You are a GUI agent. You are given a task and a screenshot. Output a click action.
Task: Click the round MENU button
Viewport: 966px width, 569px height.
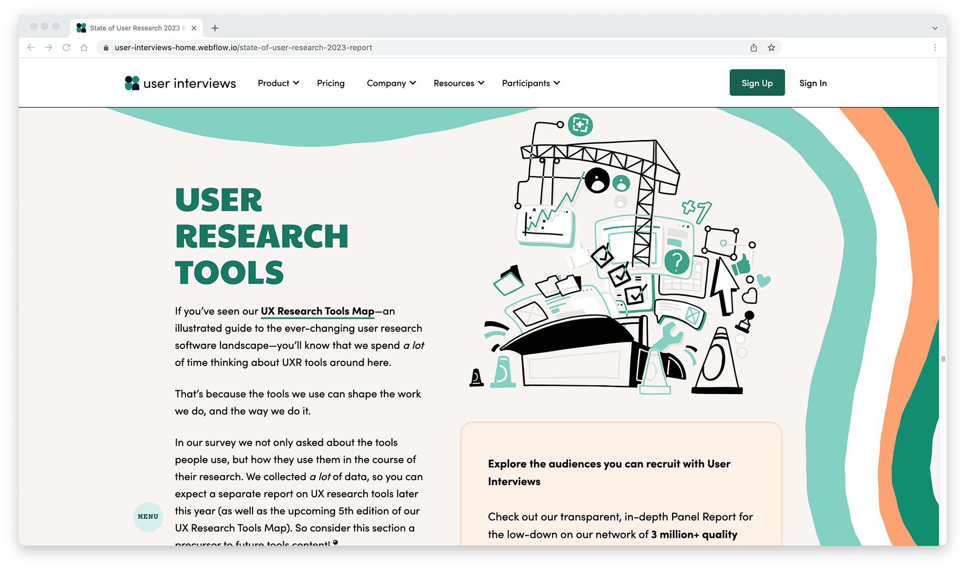tap(148, 516)
